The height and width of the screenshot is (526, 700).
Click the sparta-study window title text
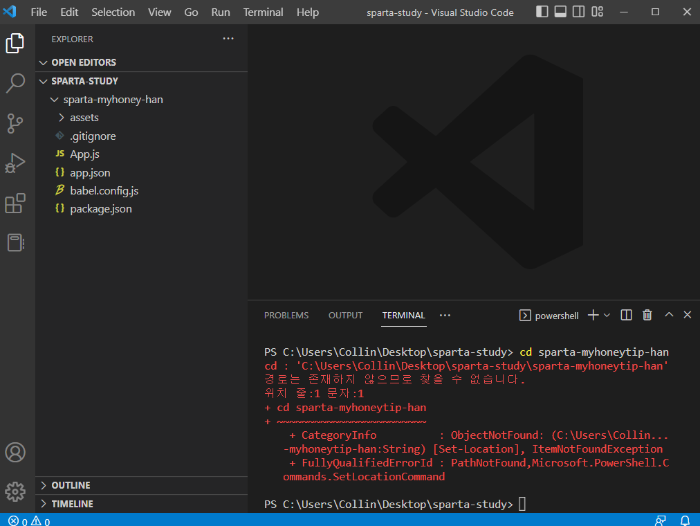click(x=440, y=12)
